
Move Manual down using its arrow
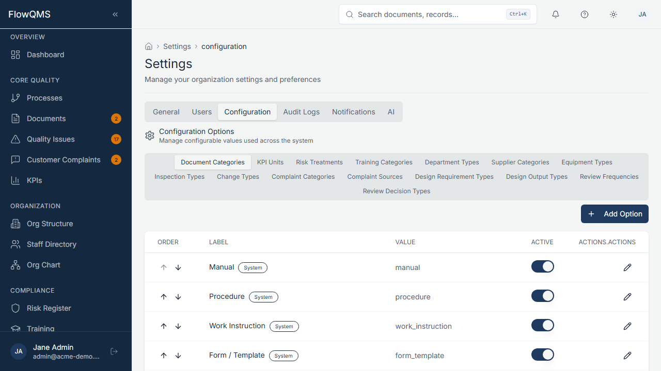pos(178,267)
